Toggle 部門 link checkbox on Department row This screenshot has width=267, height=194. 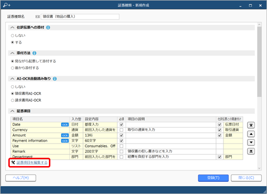[x=220, y=157]
